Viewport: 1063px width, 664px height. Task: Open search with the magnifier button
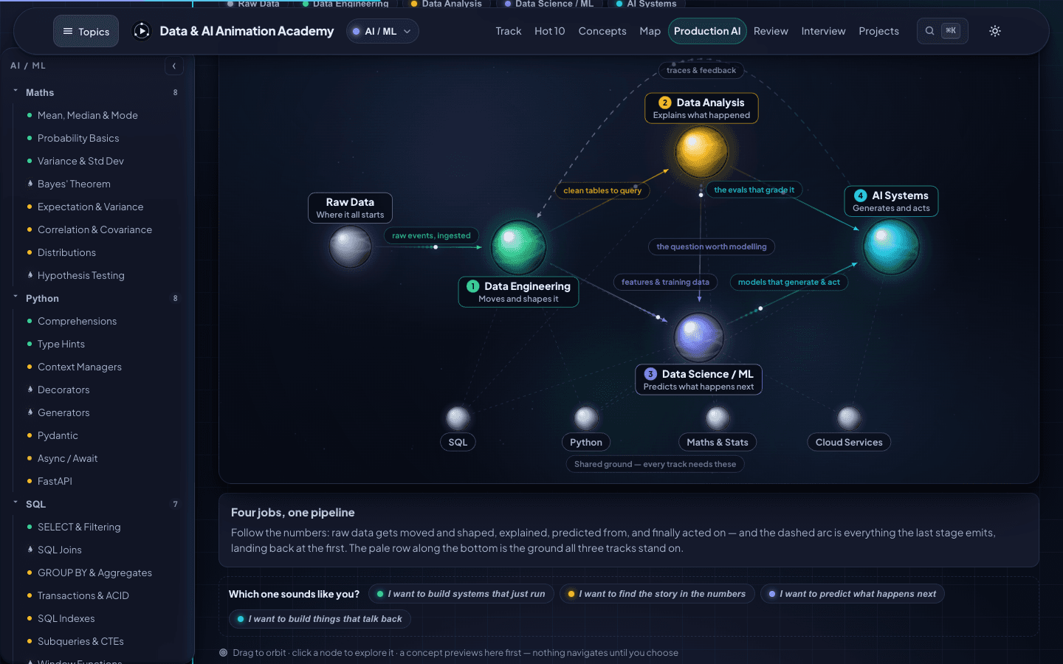[942, 31]
